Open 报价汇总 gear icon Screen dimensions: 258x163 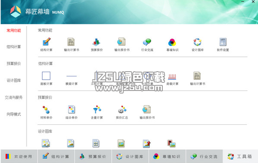click(x=122, y=109)
